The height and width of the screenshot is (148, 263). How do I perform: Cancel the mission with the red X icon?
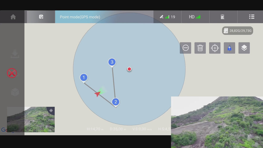[x=12, y=73]
